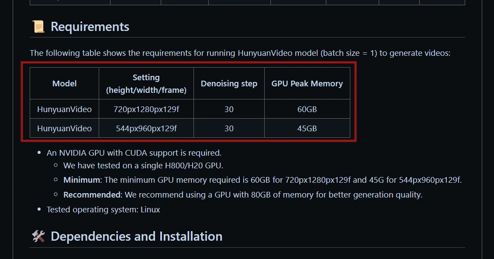Click the intro sentence about HunyuanVideo model

[240, 53]
